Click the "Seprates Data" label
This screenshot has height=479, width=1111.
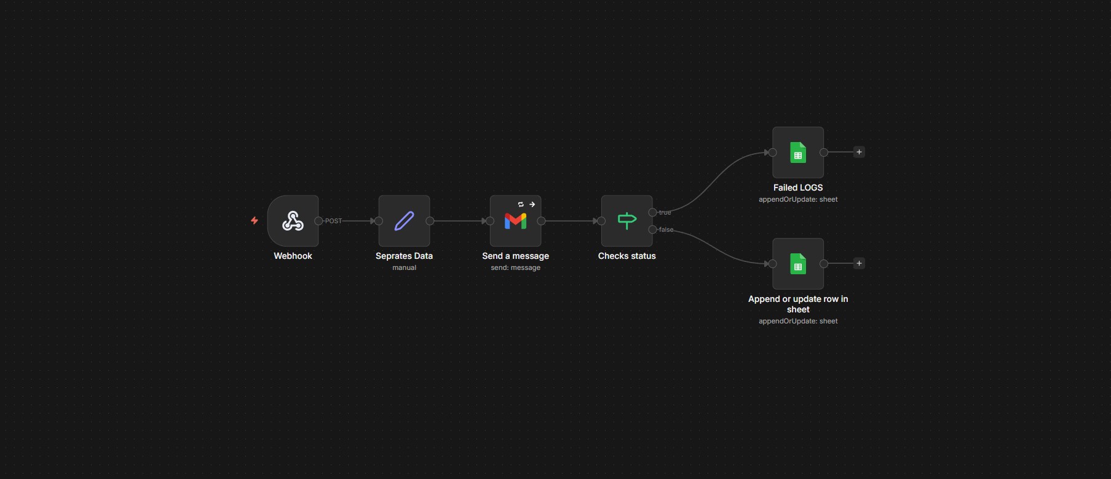pyautogui.click(x=404, y=256)
